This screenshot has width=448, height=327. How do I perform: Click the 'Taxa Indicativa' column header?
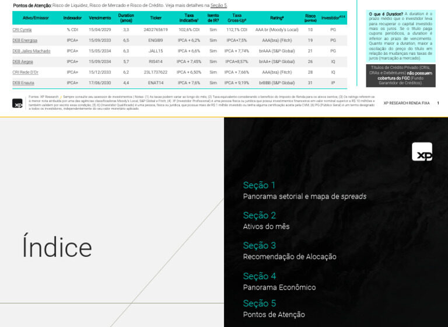(x=189, y=18)
